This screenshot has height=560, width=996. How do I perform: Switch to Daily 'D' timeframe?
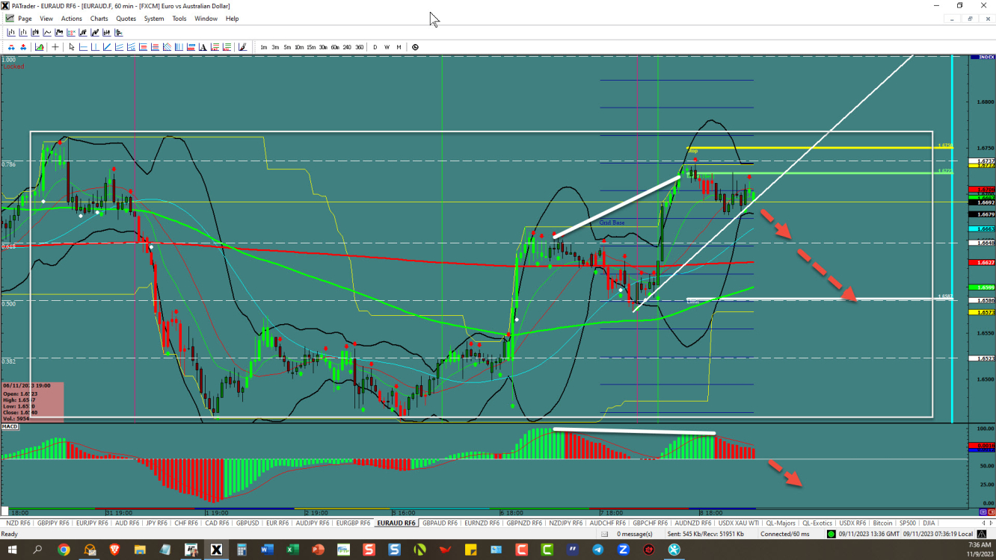[x=375, y=47]
